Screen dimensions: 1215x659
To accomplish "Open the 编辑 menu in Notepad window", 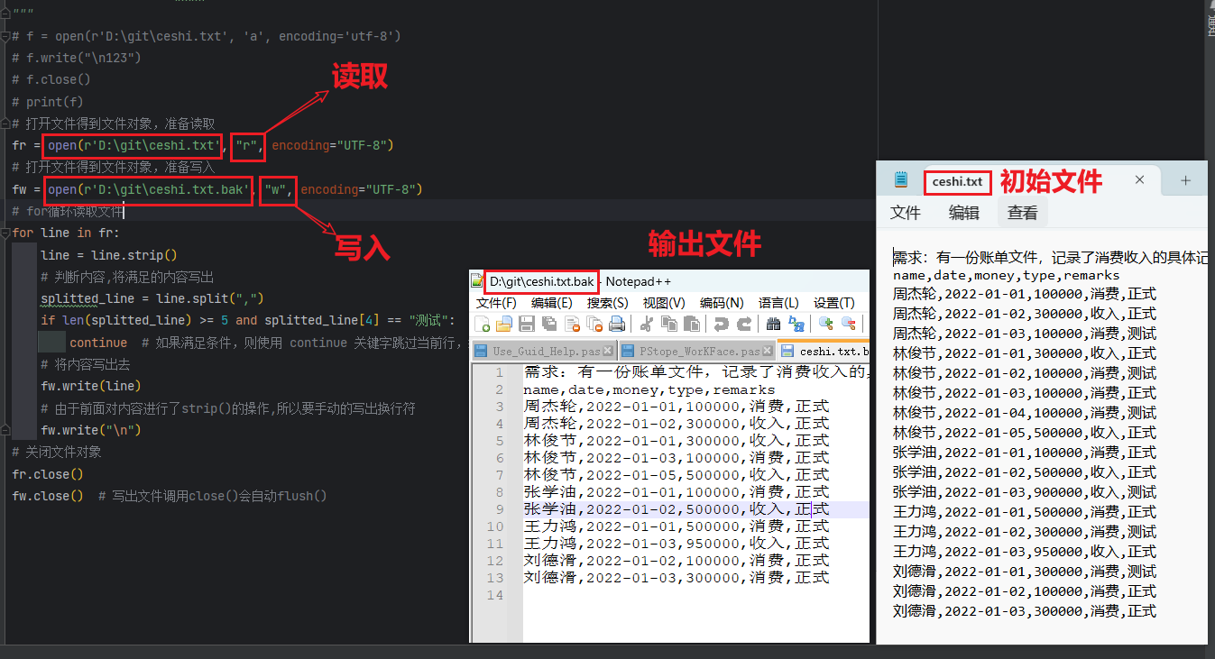I will click(964, 213).
